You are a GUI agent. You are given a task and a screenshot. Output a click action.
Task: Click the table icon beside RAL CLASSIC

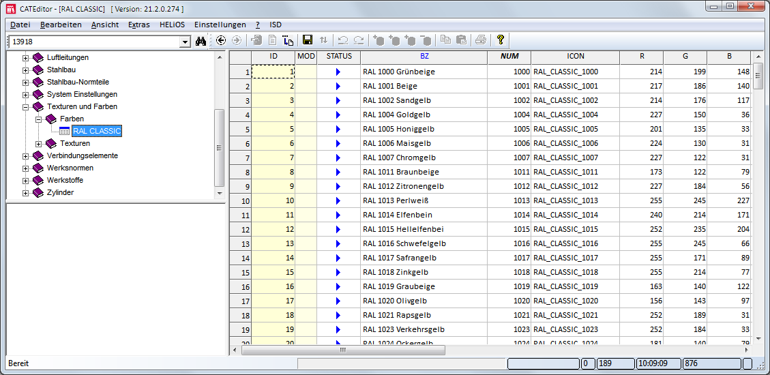point(65,131)
